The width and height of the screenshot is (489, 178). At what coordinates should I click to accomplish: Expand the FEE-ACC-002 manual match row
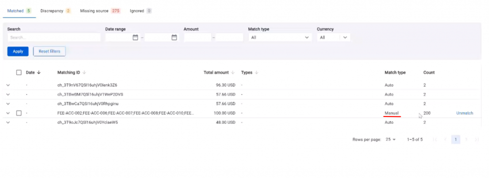pyautogui.click(x=8, y=113)
